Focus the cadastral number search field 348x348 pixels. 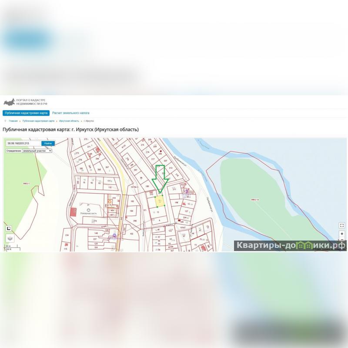point(23,144)
